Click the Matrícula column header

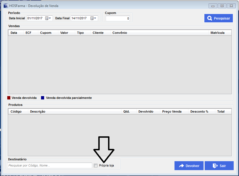click(218, 33)
